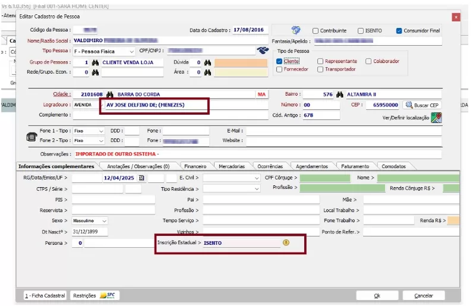
Task: Check the Fornecedor checkbox
Action: pyautogui.click(x=279, y=70)
